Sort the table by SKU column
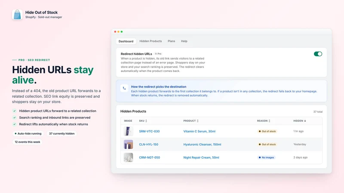344x193 pixels. click(143, 121)
